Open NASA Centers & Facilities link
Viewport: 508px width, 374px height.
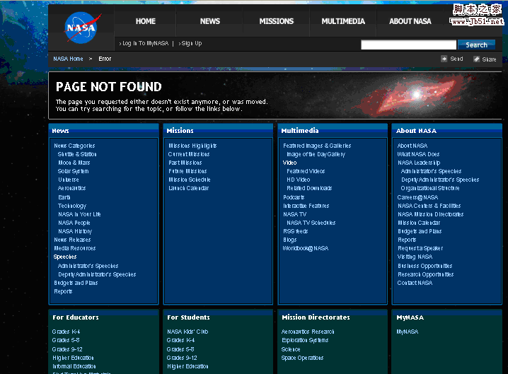429,206
